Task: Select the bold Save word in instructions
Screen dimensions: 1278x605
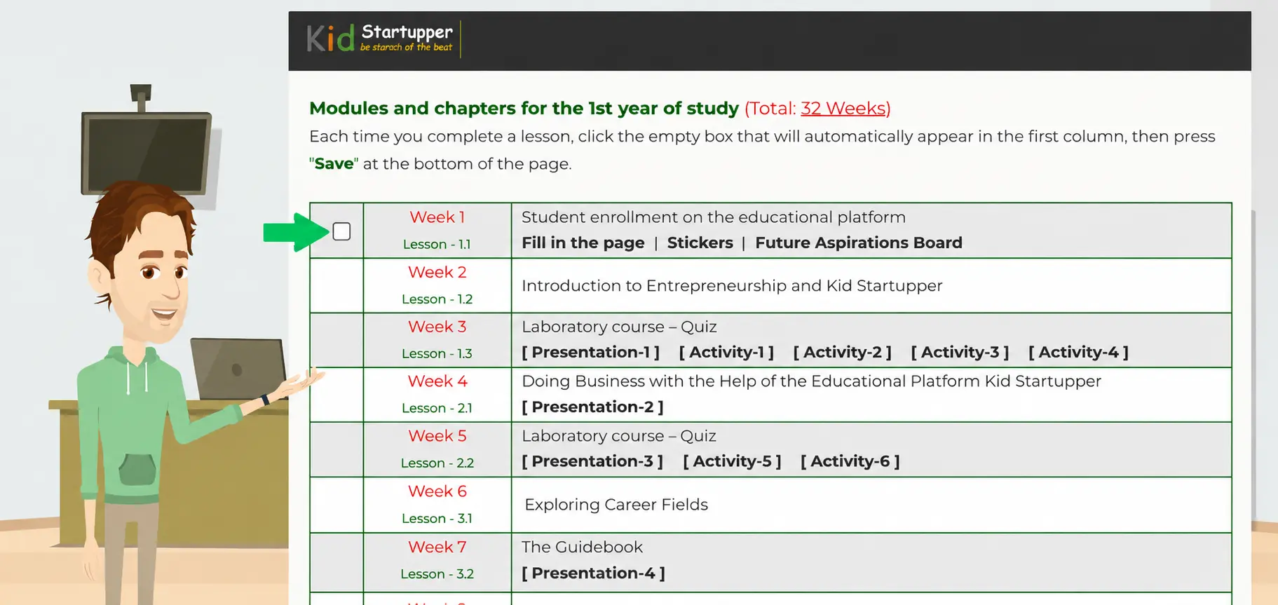Action: (334, 163)
